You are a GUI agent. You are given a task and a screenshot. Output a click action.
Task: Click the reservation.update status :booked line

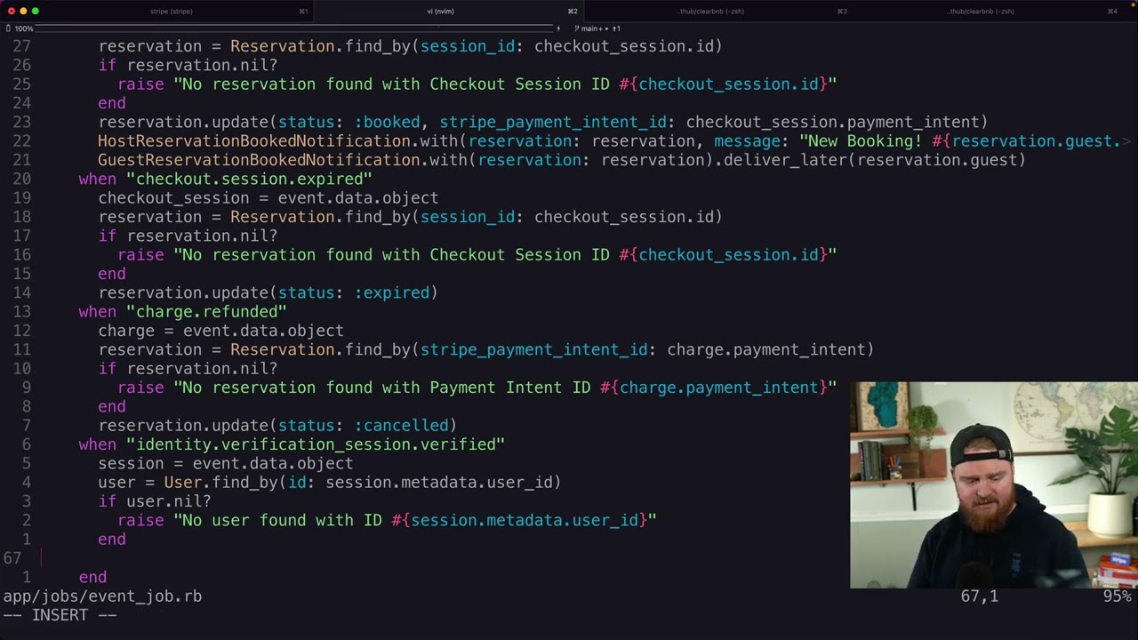pyautogui.click(x=542, y=123)
